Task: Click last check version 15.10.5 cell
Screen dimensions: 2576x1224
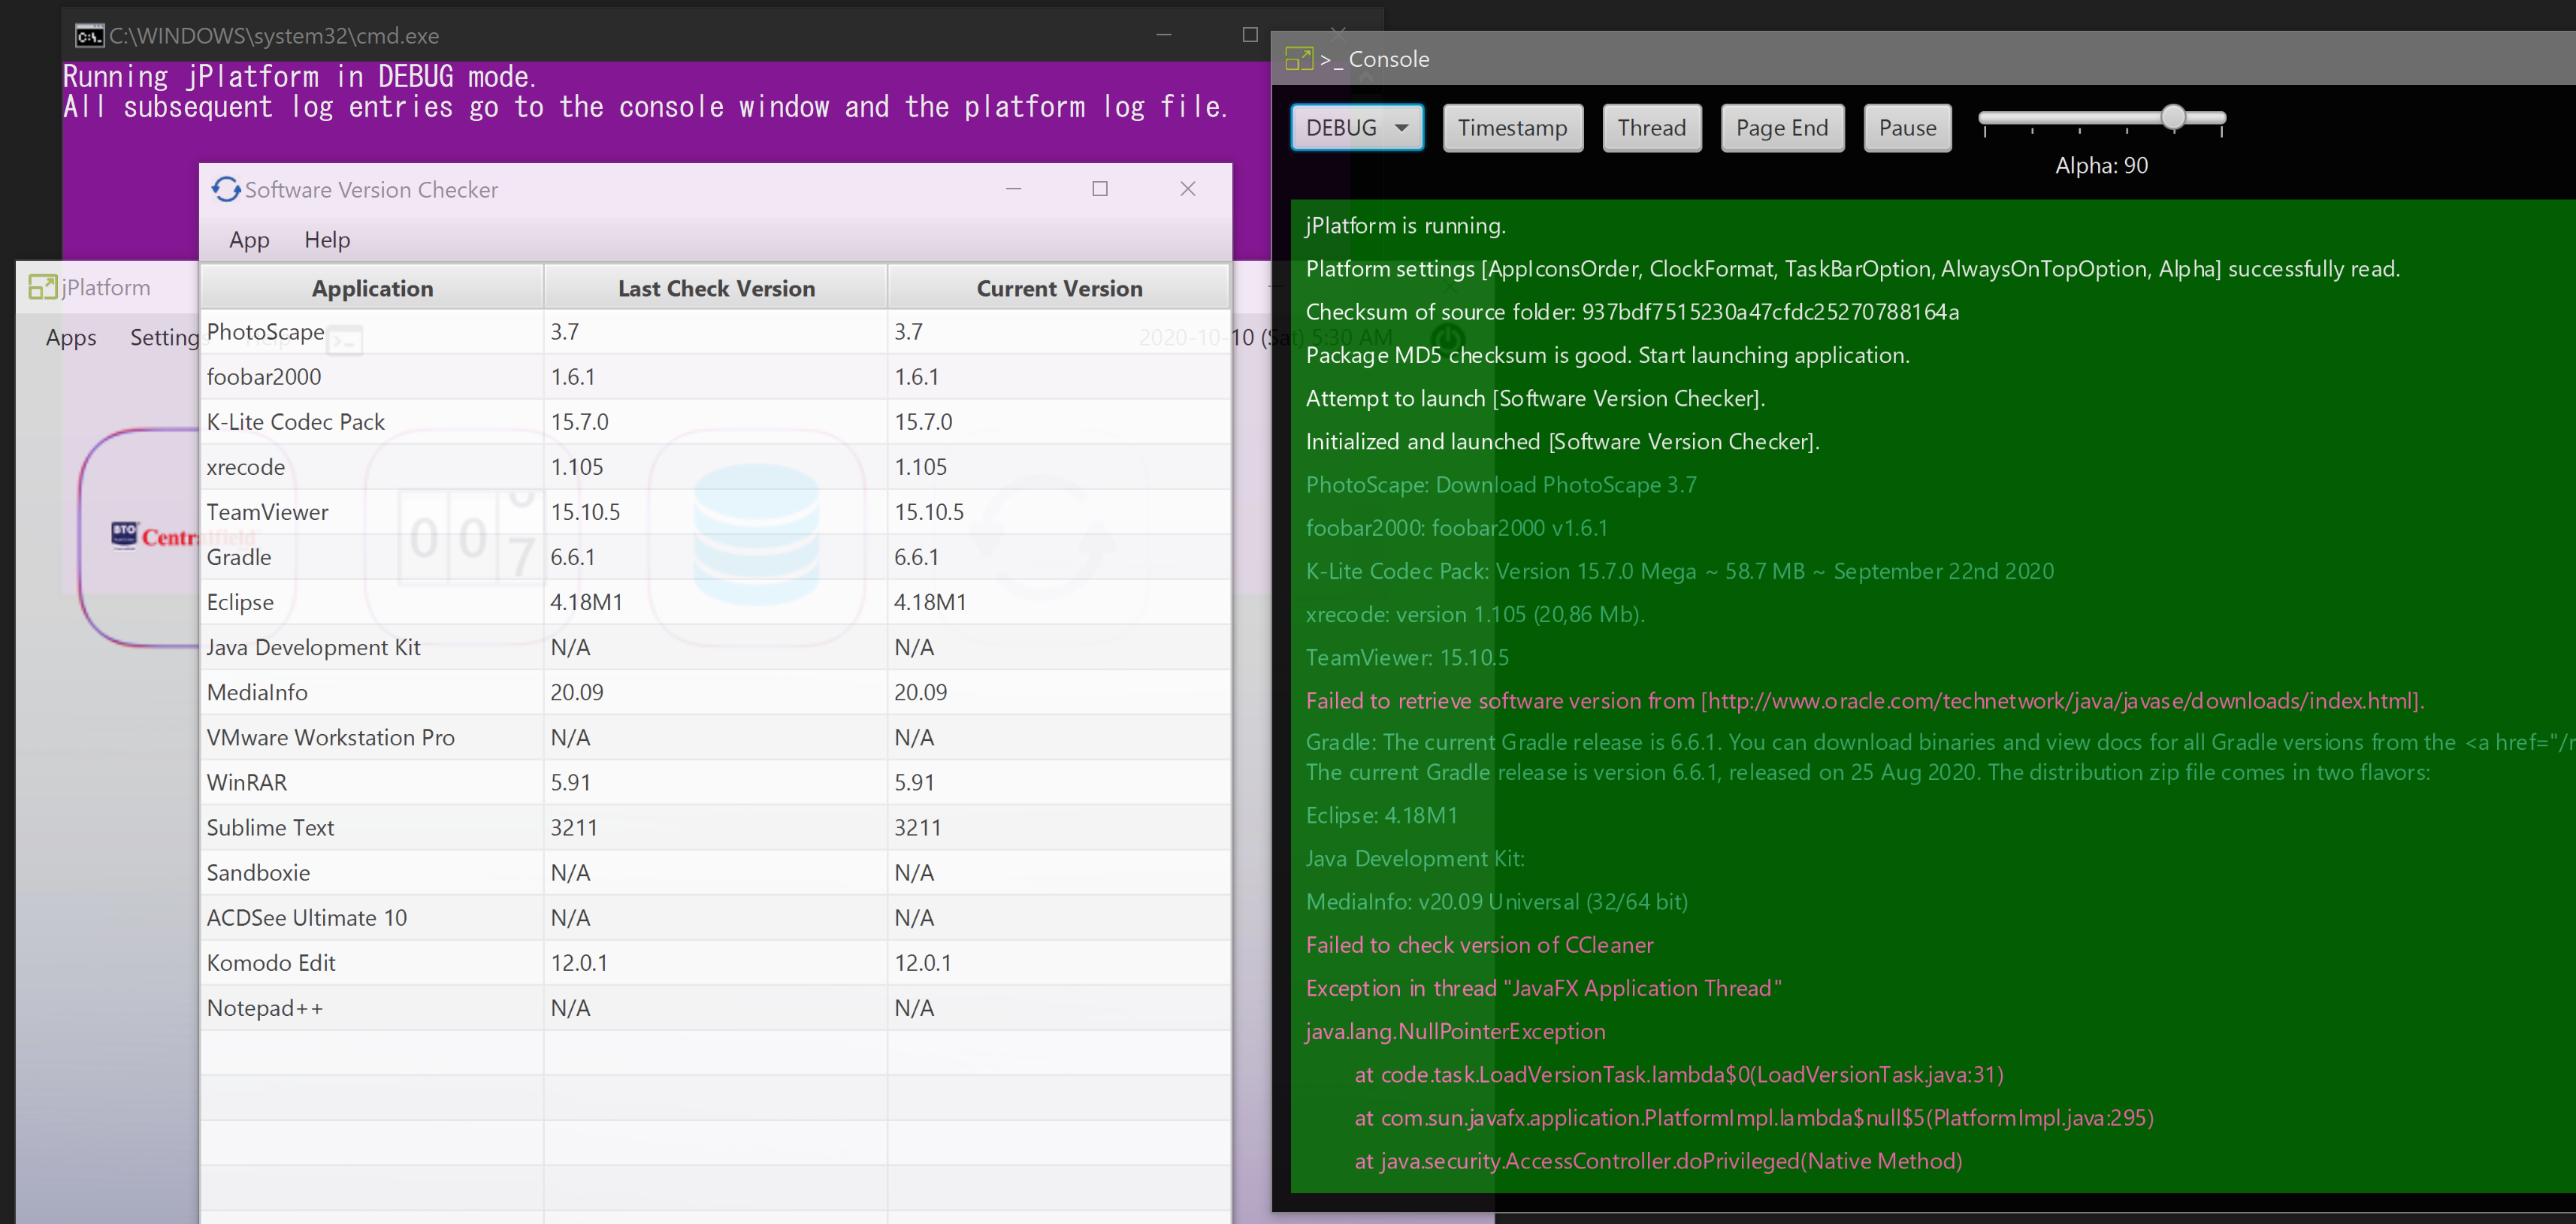Action: click(x=715, y=512)
